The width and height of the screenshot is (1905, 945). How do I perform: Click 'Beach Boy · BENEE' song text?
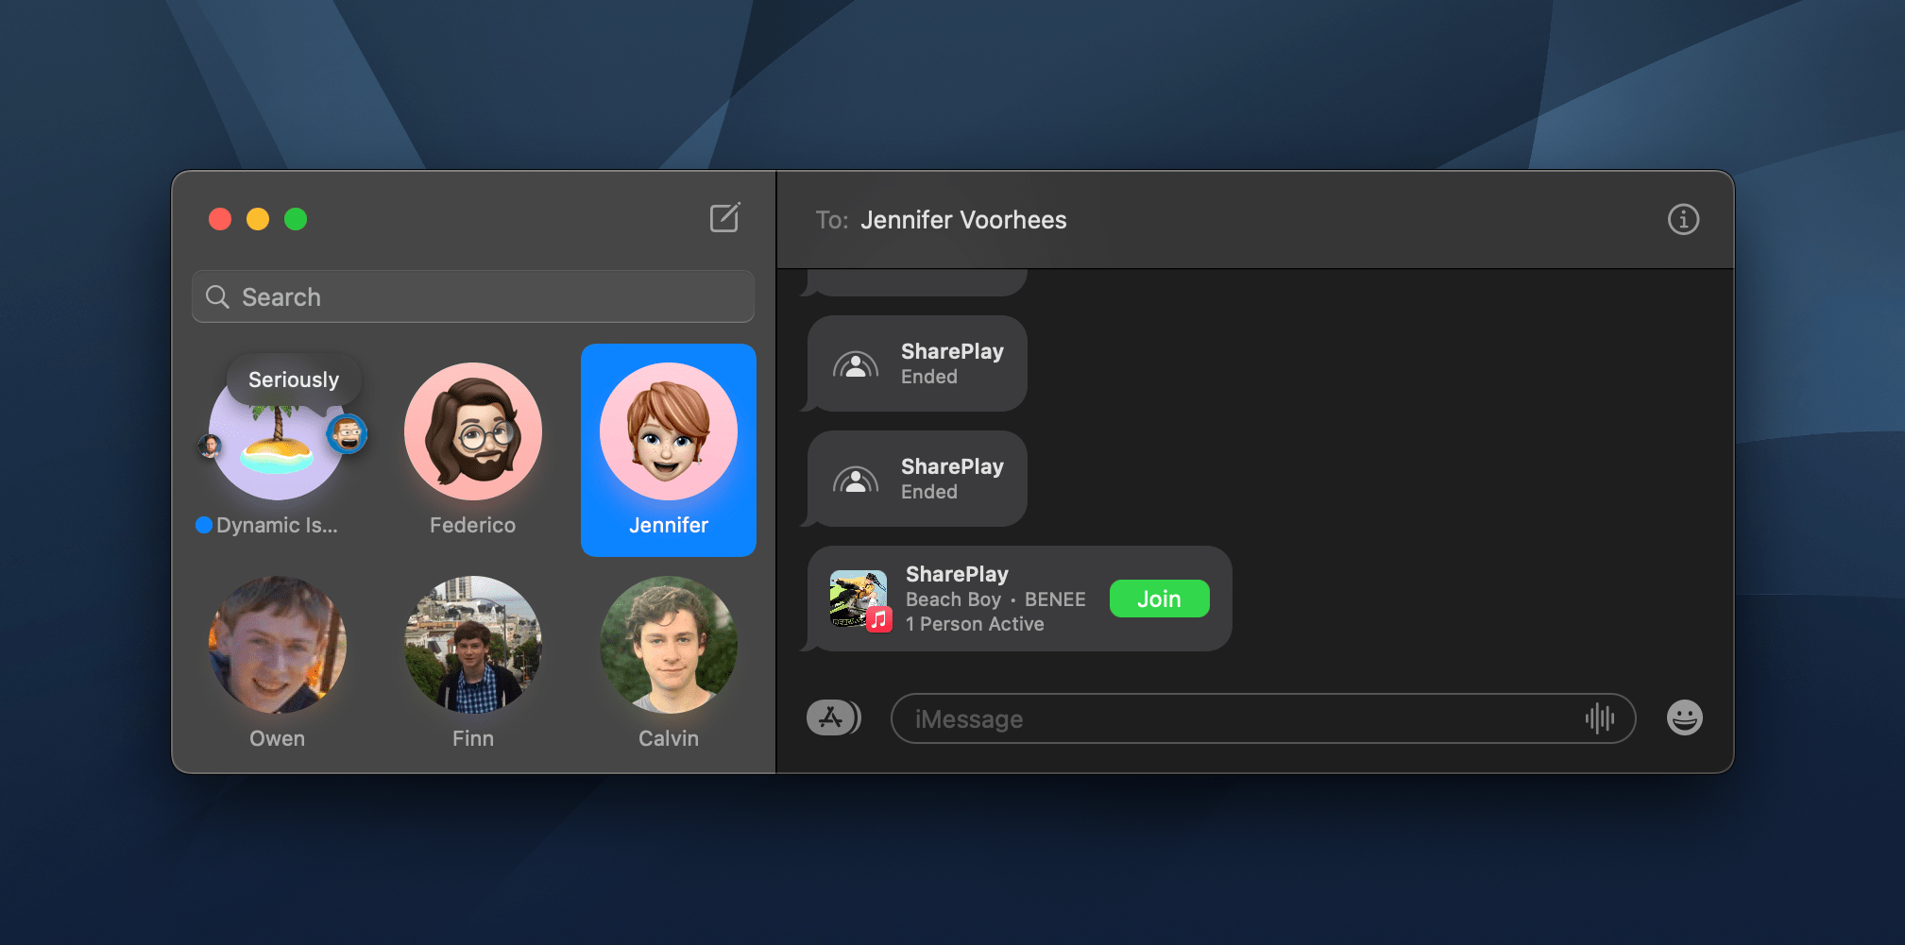coord(995,599)
